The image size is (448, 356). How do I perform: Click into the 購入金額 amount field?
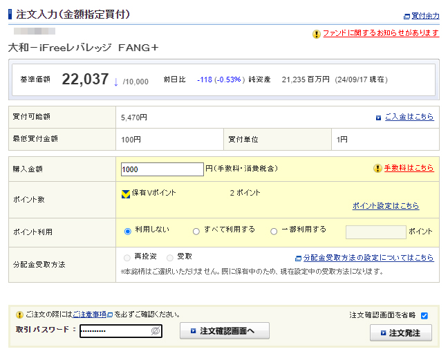(x=161, y=169)
